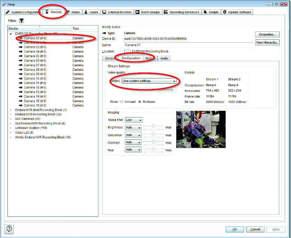Select the Event Groups icon
Image resolution: width=291 pixels, height=238 pixels.
(x=138, y=12)
